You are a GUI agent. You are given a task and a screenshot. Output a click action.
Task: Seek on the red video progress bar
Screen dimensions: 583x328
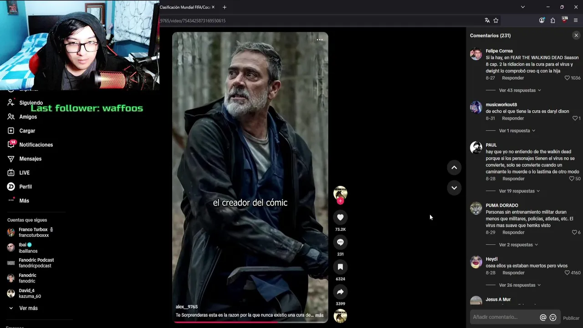tap(250, 322)
